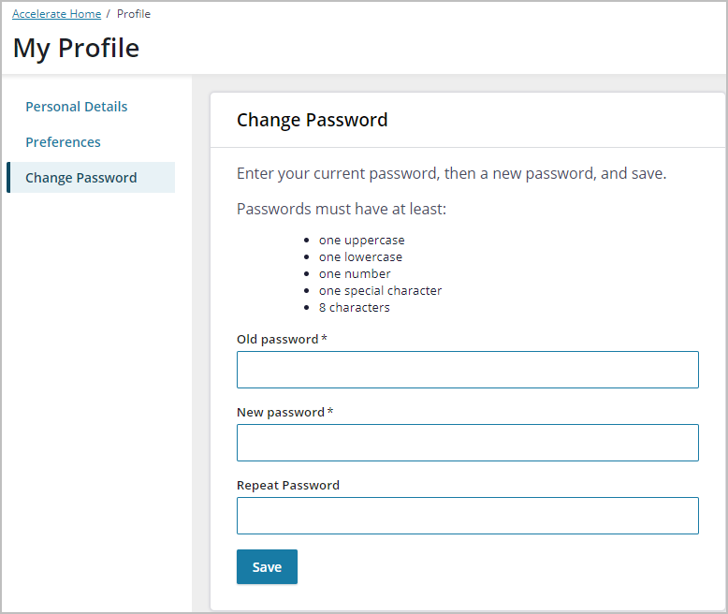Screen dimensions: 728x614
Task: Select the Change Password sidebar item
Action: (91, 178)
